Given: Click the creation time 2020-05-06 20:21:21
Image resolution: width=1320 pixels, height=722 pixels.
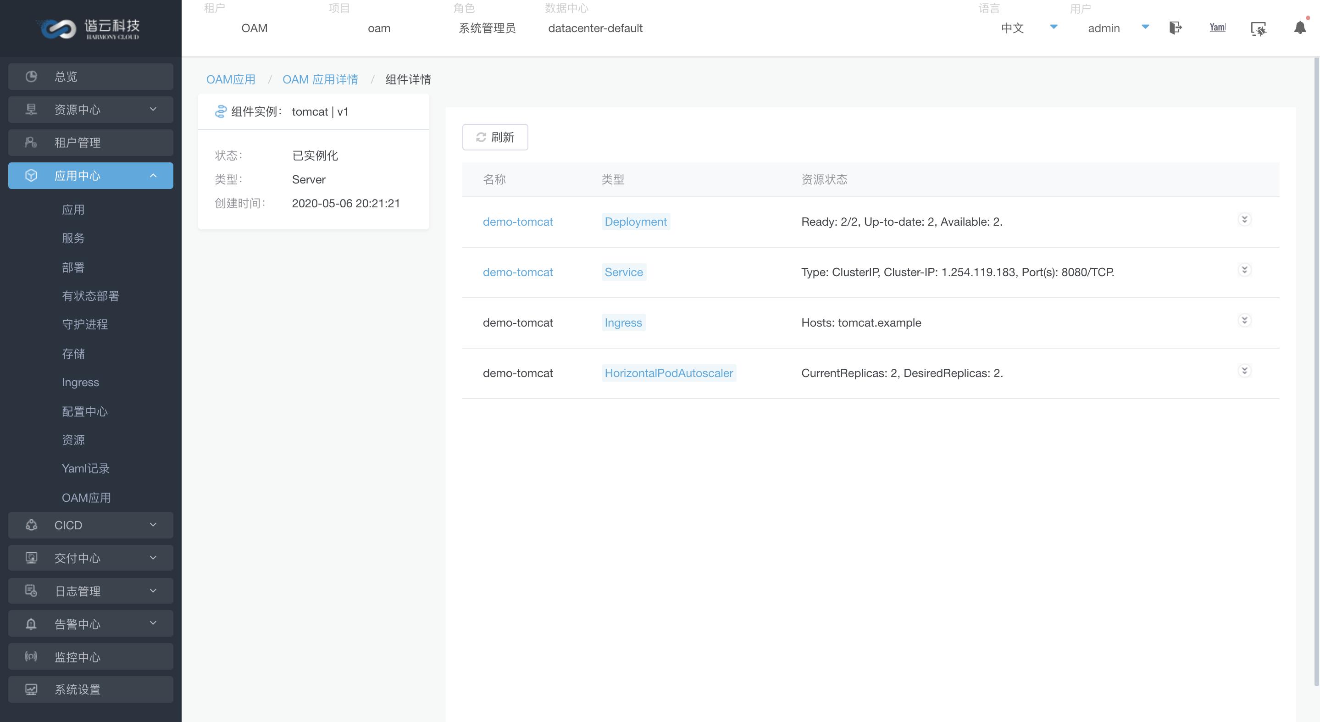Looking at the screenshot, I should 346,203.
